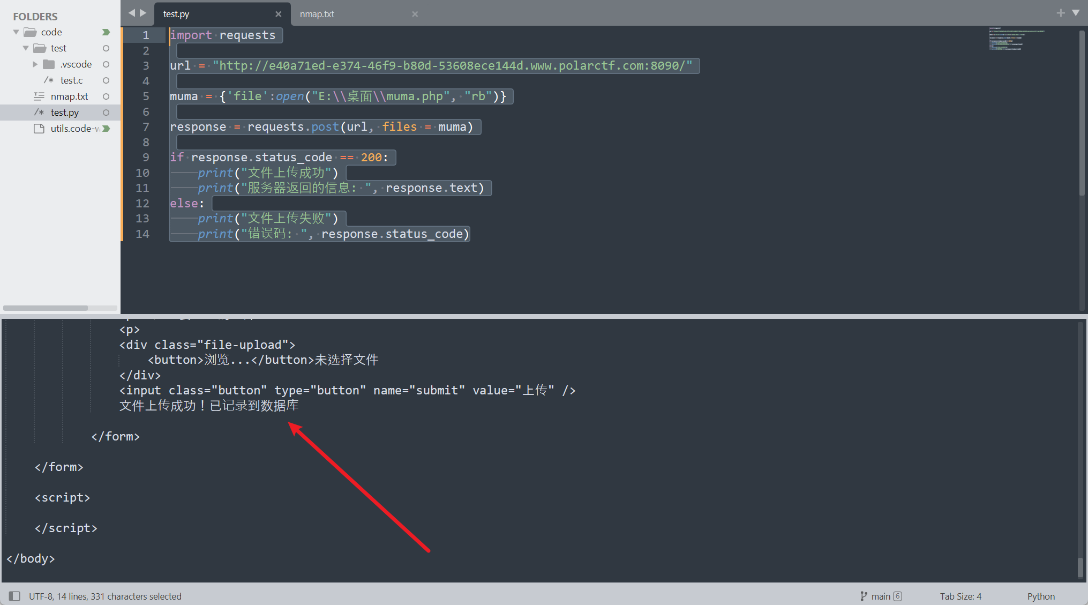This screenshot has height=605, width=1088.
Task: Click the back navigation arrow in tab bar
Action: pos(132,13)
